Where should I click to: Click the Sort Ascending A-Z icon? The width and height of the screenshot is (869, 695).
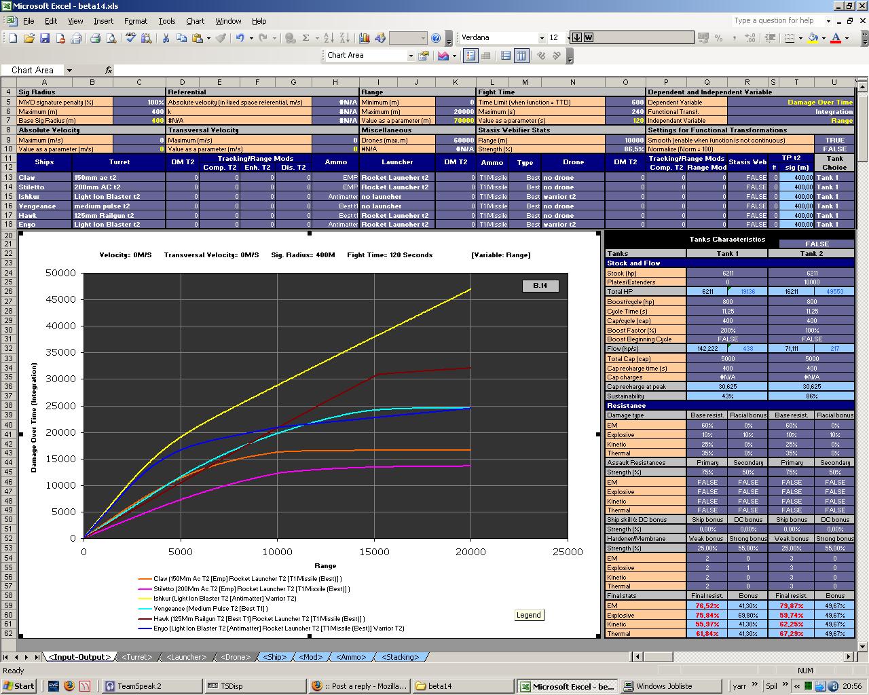coord(329,38)
